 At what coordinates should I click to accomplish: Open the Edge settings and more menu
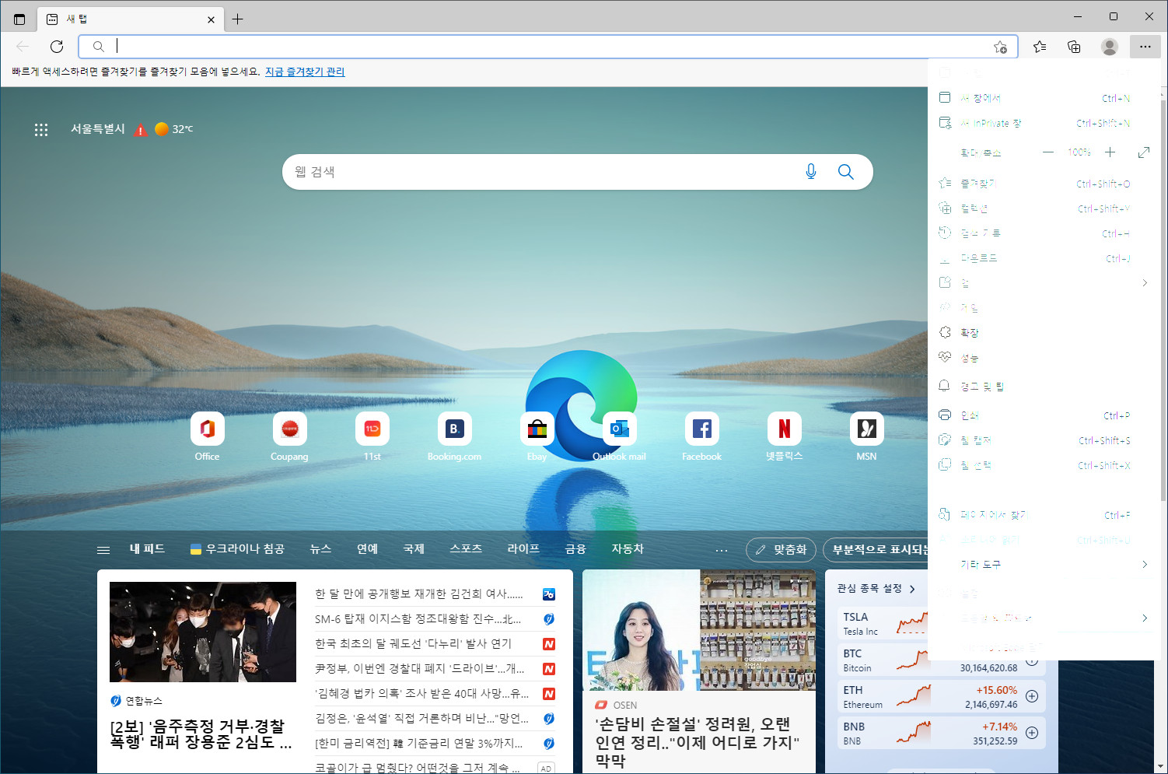click(1145, 47)
